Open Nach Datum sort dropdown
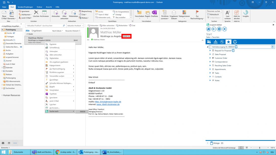This screenshot has width=276, height=155. click(57, 31)
